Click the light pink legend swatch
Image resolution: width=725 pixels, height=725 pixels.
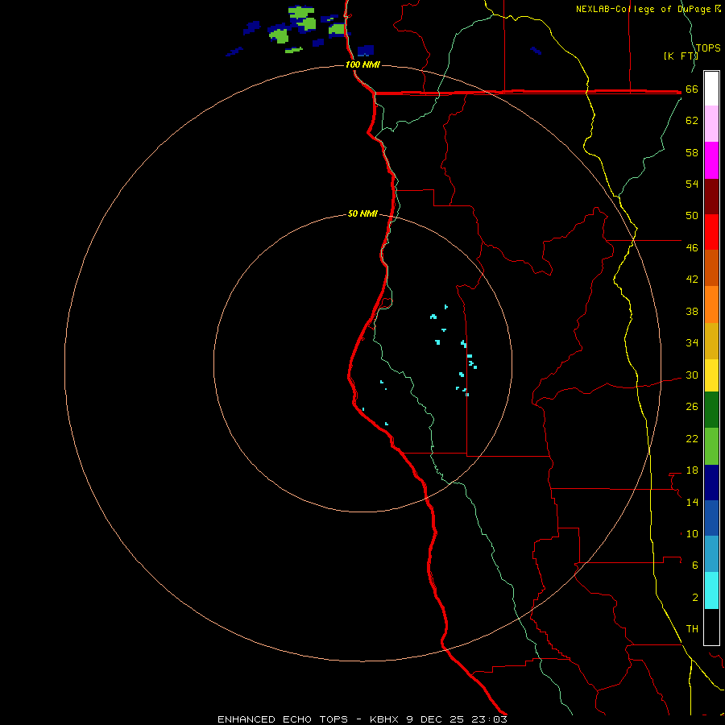[x=711, y=123]
